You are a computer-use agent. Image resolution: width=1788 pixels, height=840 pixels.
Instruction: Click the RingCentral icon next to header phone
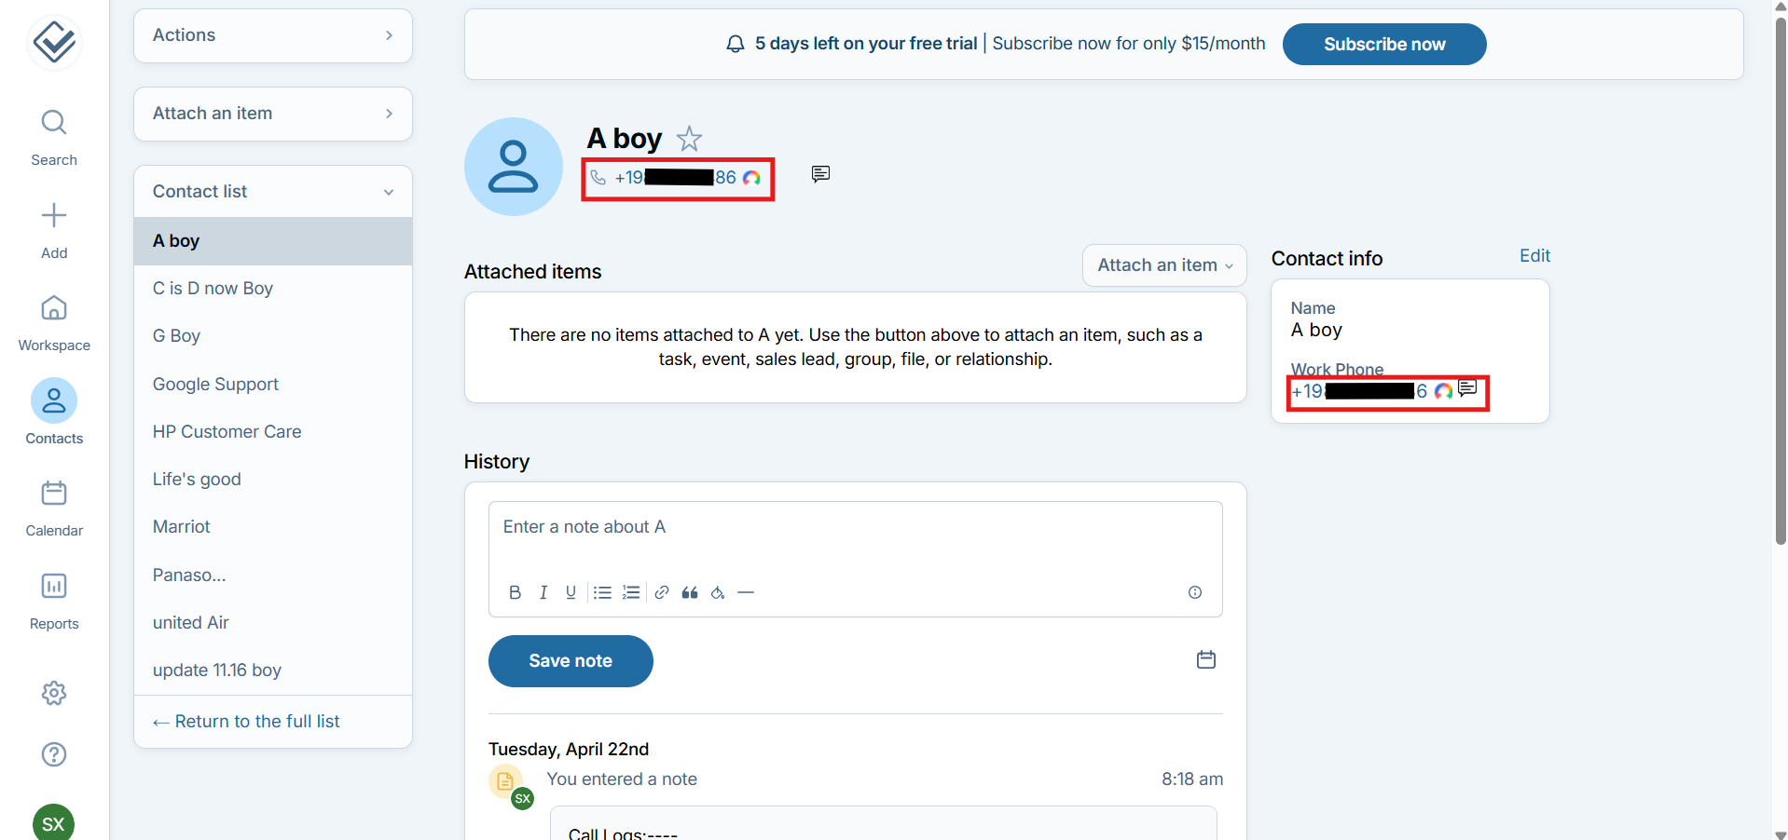tap(751, 178)
